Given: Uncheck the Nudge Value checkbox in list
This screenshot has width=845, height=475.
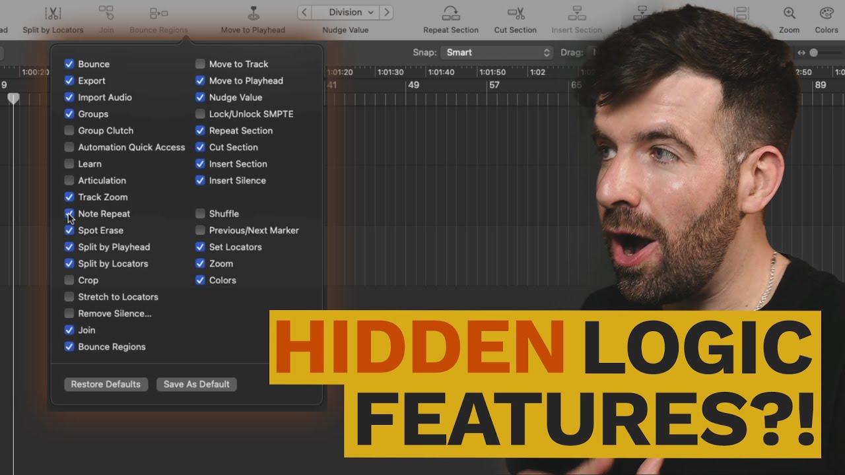Looking at the screenshot, I should (x=200, y=97).
